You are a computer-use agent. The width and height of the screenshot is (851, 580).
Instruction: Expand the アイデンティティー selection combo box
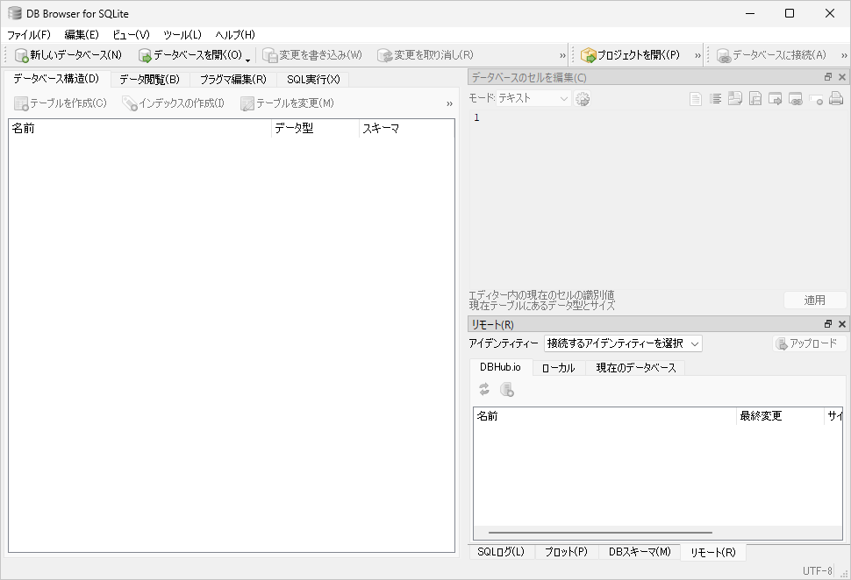point(623,343)
